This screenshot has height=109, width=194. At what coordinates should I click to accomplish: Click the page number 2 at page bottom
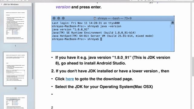(52, 107)
